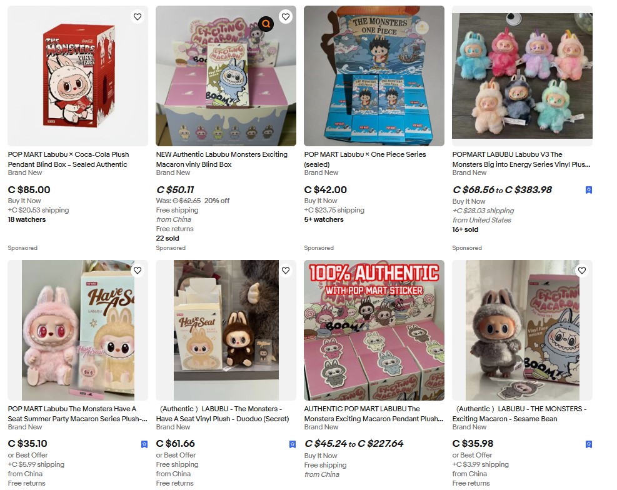Watch the Have A Seat Summer Party listing
The height and width of the screenshot is (490, 617).
[138, 271]
